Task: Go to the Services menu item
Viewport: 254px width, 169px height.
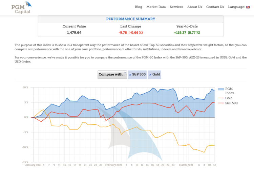Action: click(x=176, y=7)
